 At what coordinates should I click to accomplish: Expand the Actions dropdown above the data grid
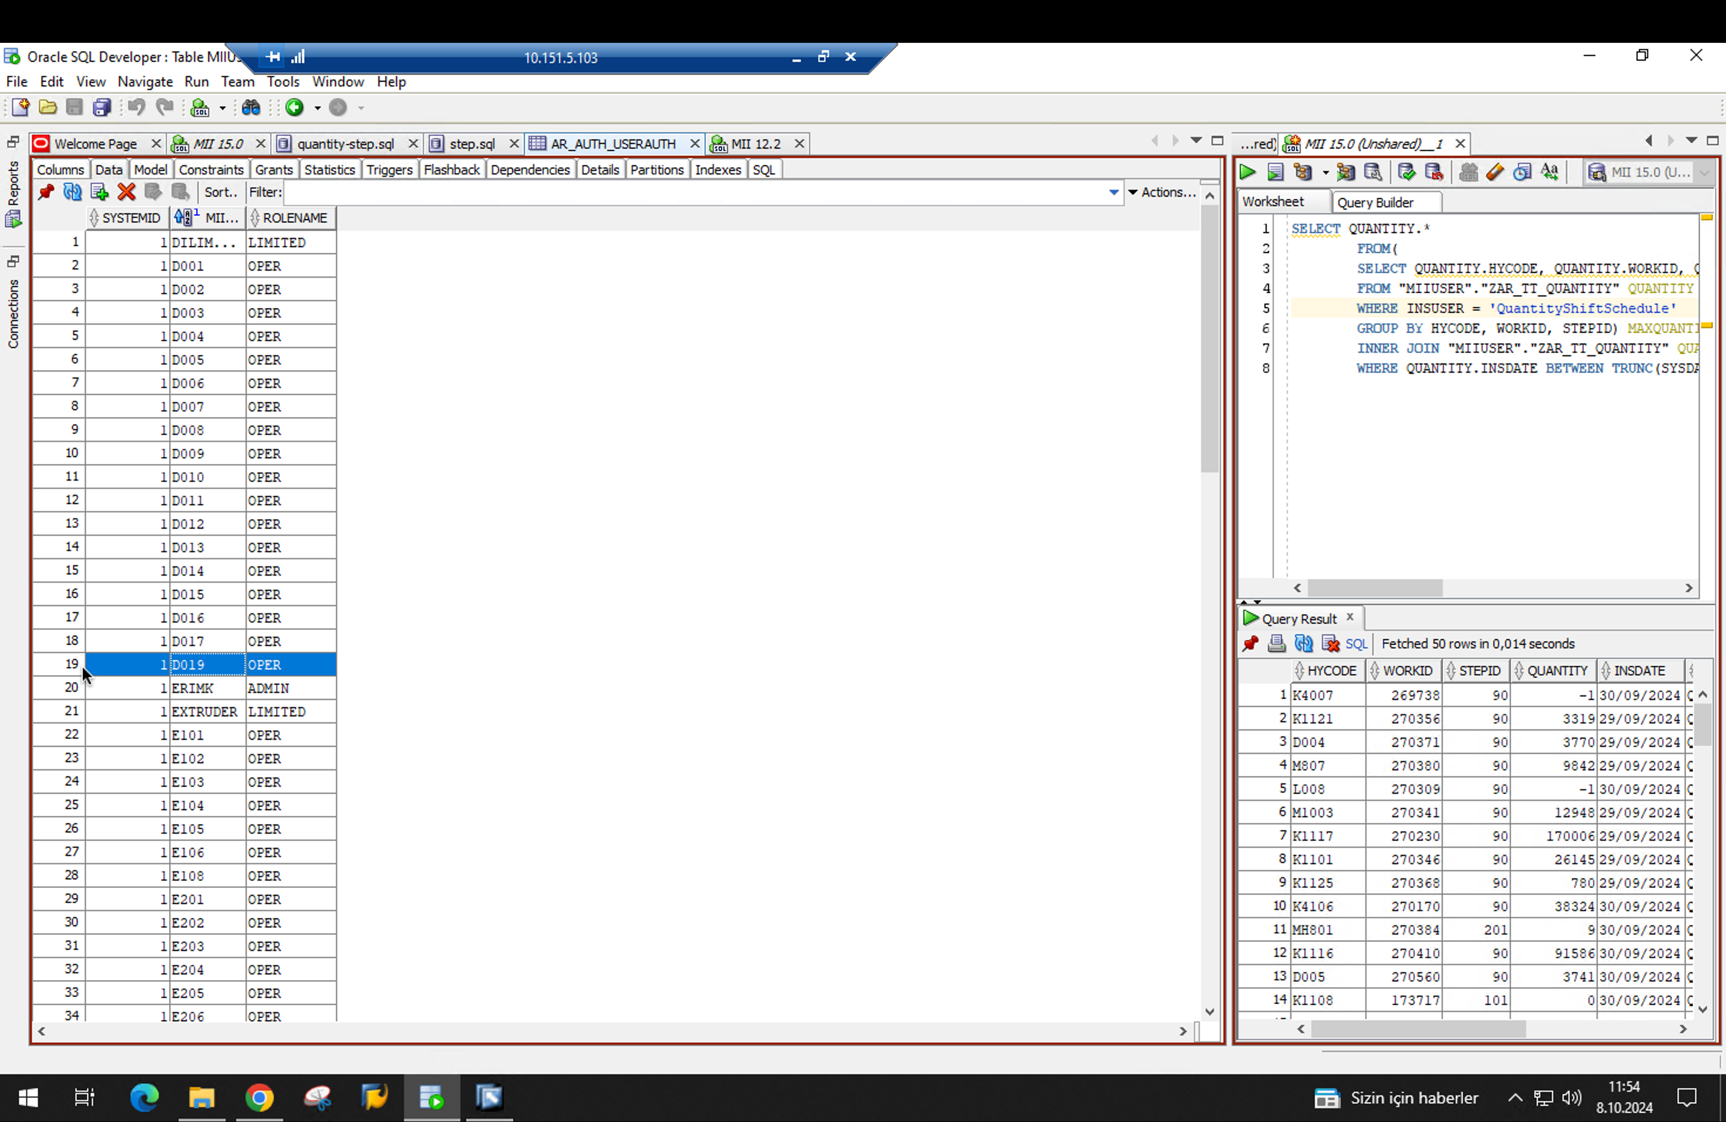pyautogui.click(x=1163, y=192)
